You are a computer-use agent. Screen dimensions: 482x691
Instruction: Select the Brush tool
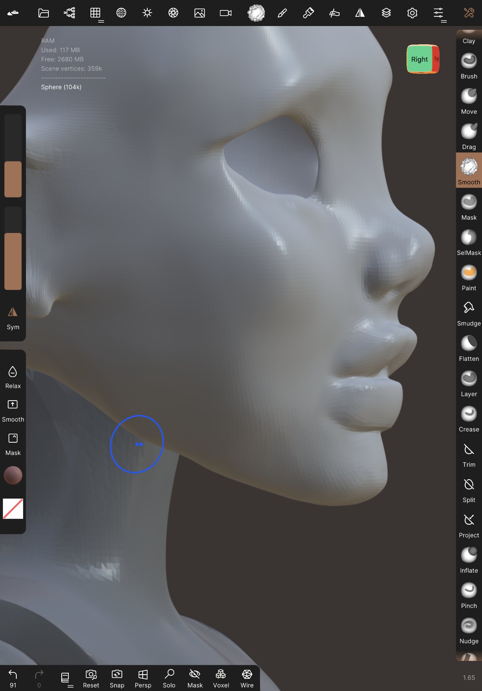click(469, 66)
